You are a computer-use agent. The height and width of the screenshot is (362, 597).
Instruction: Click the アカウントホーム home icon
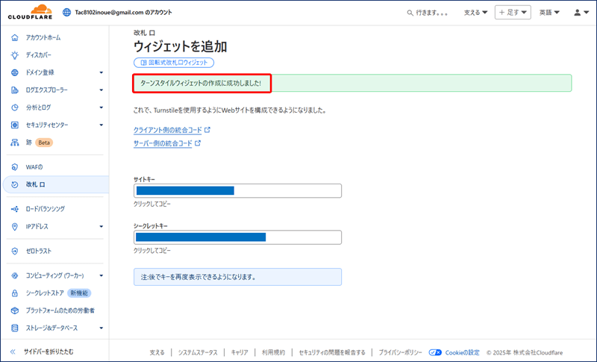15,37
